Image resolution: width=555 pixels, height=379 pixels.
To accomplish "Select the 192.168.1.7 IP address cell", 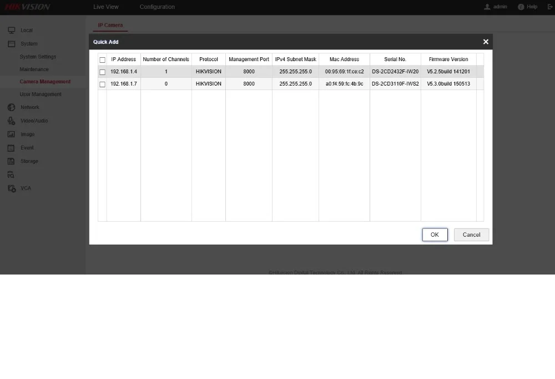I will click(x=124, y=84).
